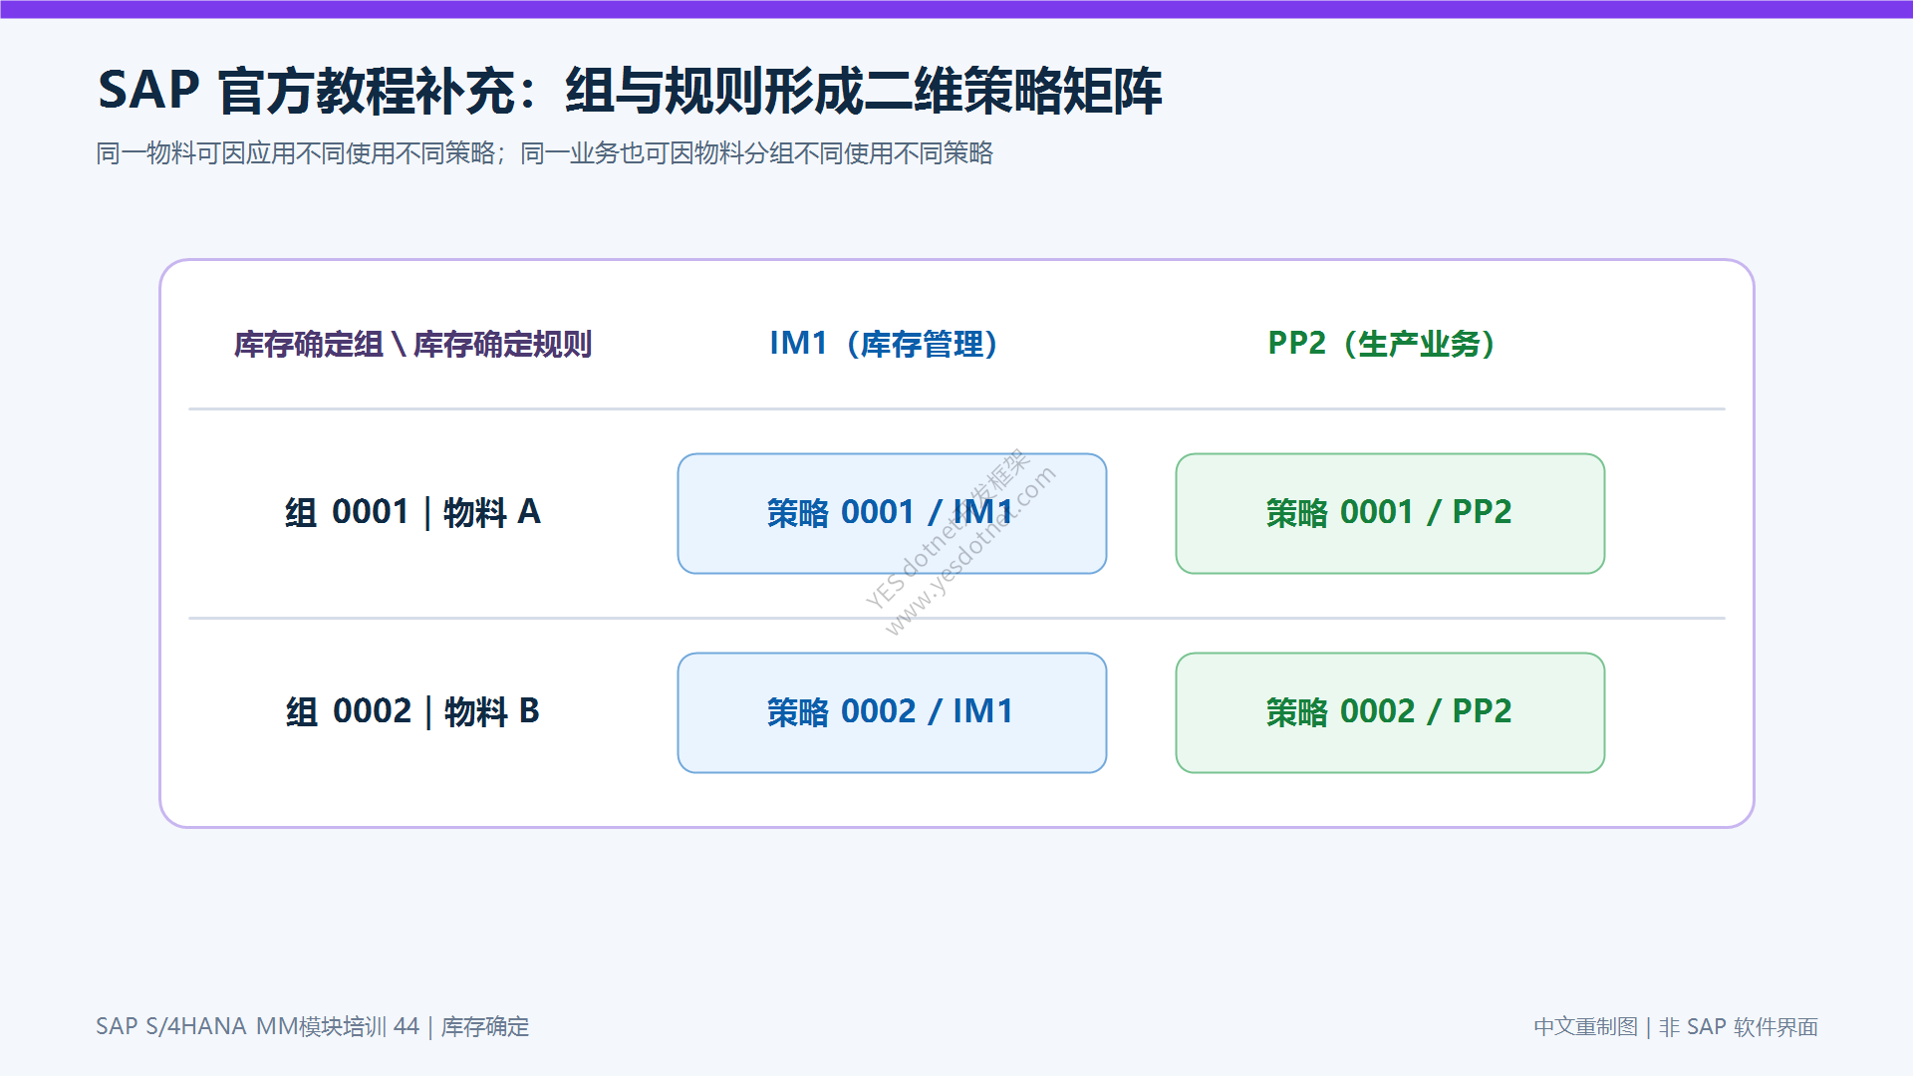
Task: Click the blue box 策略 0002 / IM1
Action: pyautogui.click(x=892, y=713)
